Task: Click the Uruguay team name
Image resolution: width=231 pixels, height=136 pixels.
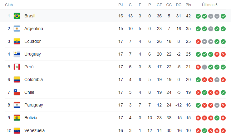Action: coord(32,54)
